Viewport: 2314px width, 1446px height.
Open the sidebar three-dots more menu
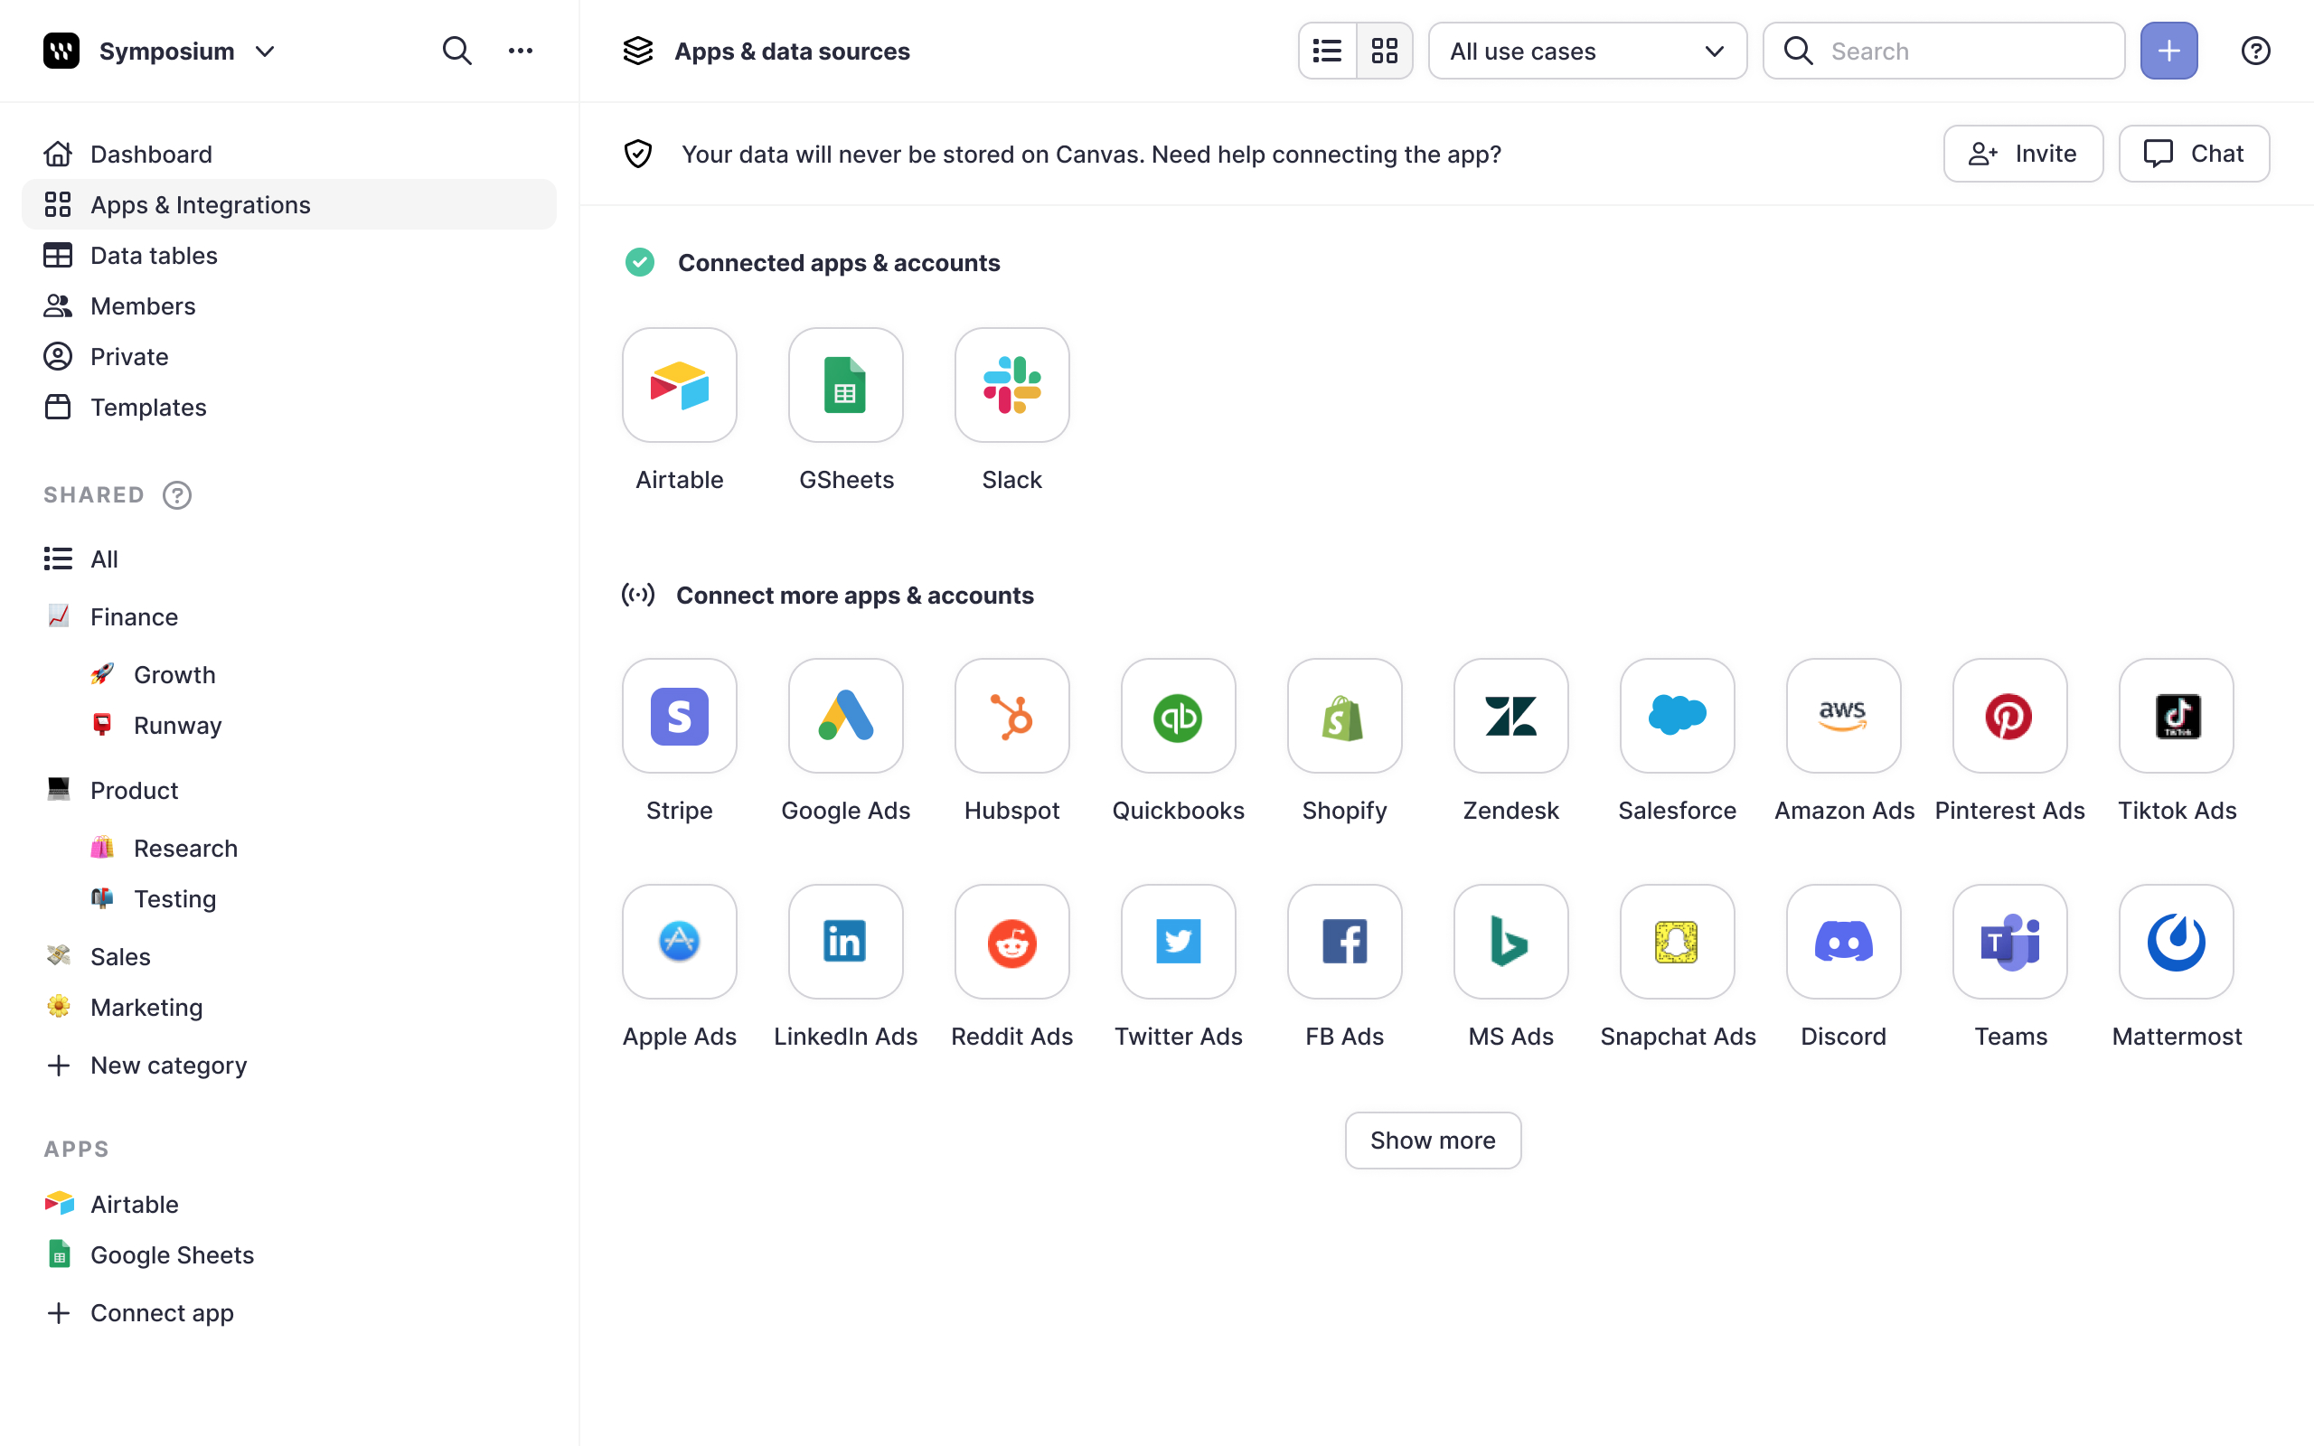[x=520, y=51]
